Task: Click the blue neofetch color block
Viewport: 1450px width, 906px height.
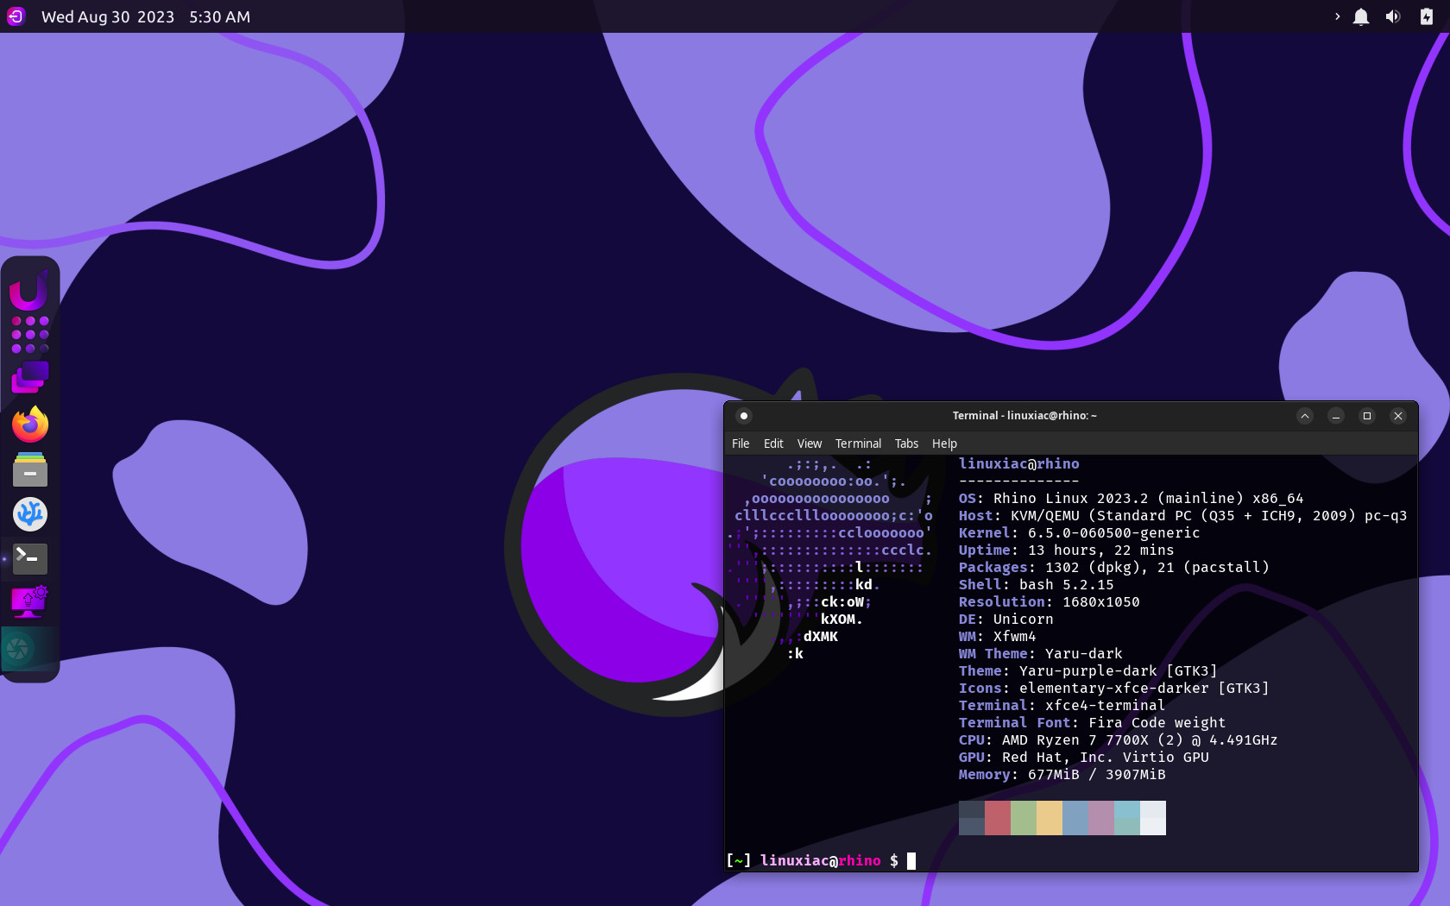Action: [x=1075, y=818]
